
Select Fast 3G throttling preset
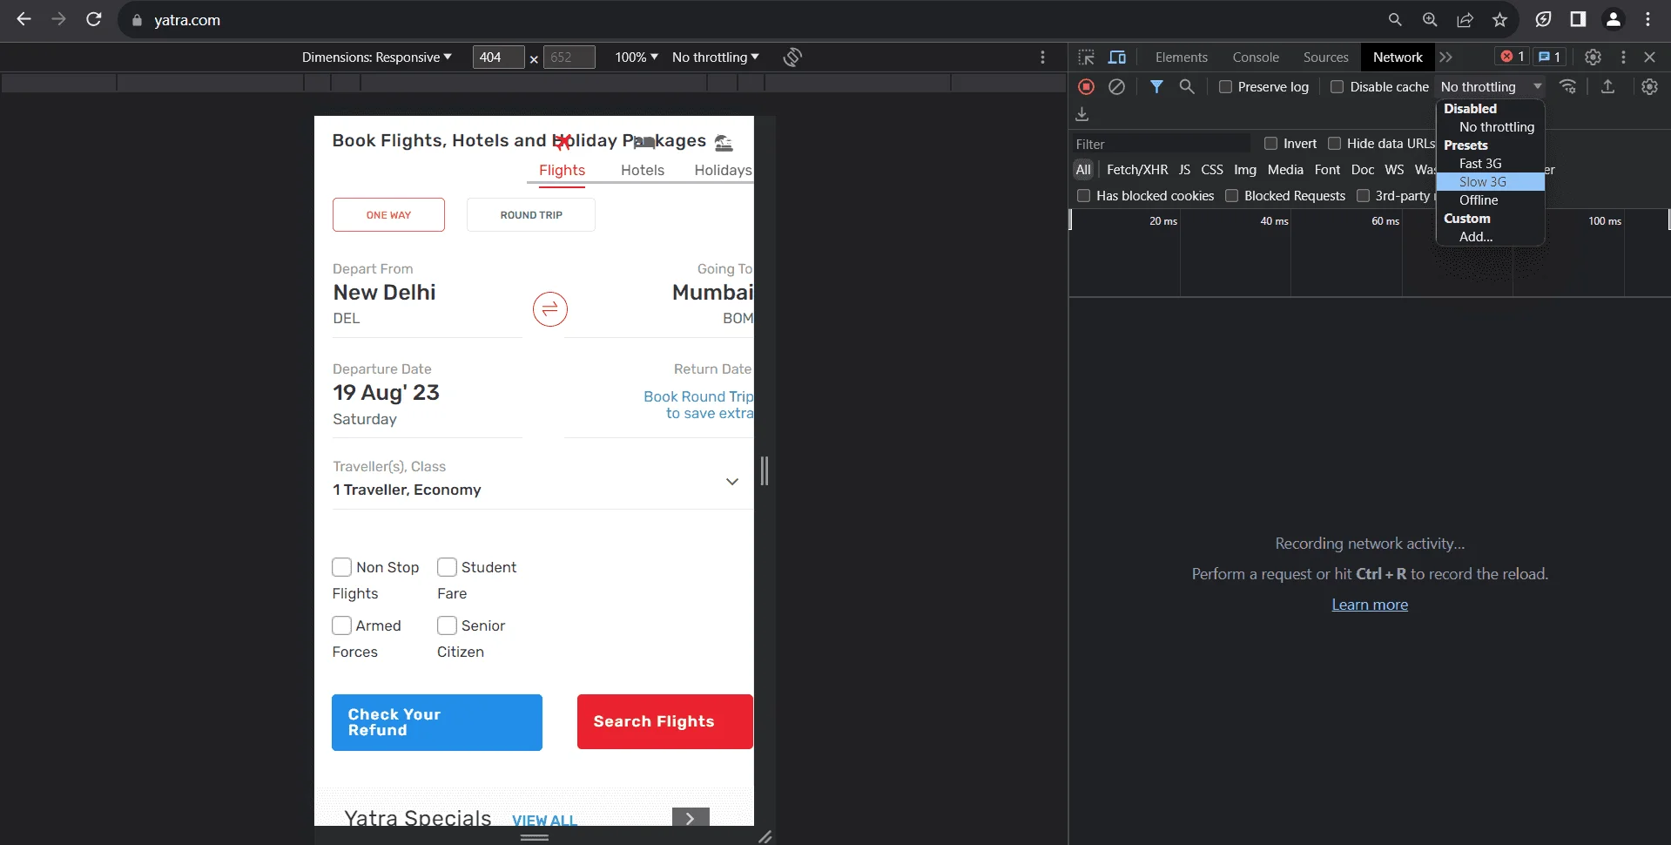[1490, 164]
